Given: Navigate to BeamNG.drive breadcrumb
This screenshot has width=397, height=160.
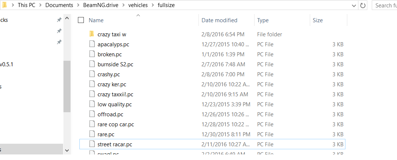Looking at the screenshot, I should 101,5.
